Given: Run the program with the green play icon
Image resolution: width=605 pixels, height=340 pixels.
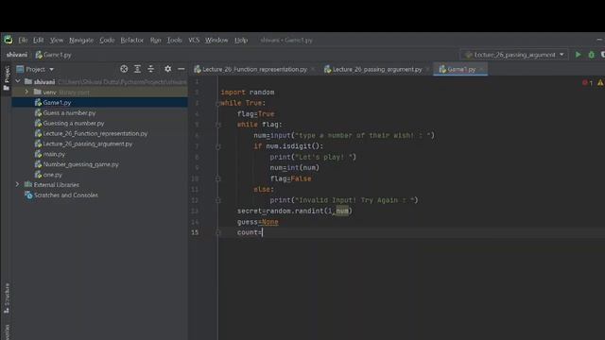Looking at the screenshot, I should (x=578, y=55).
